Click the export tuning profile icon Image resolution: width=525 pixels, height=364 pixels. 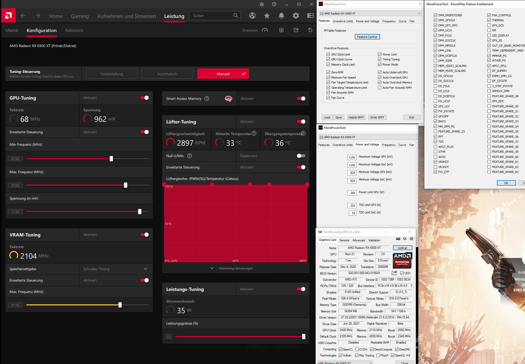(x=296, y=30)
